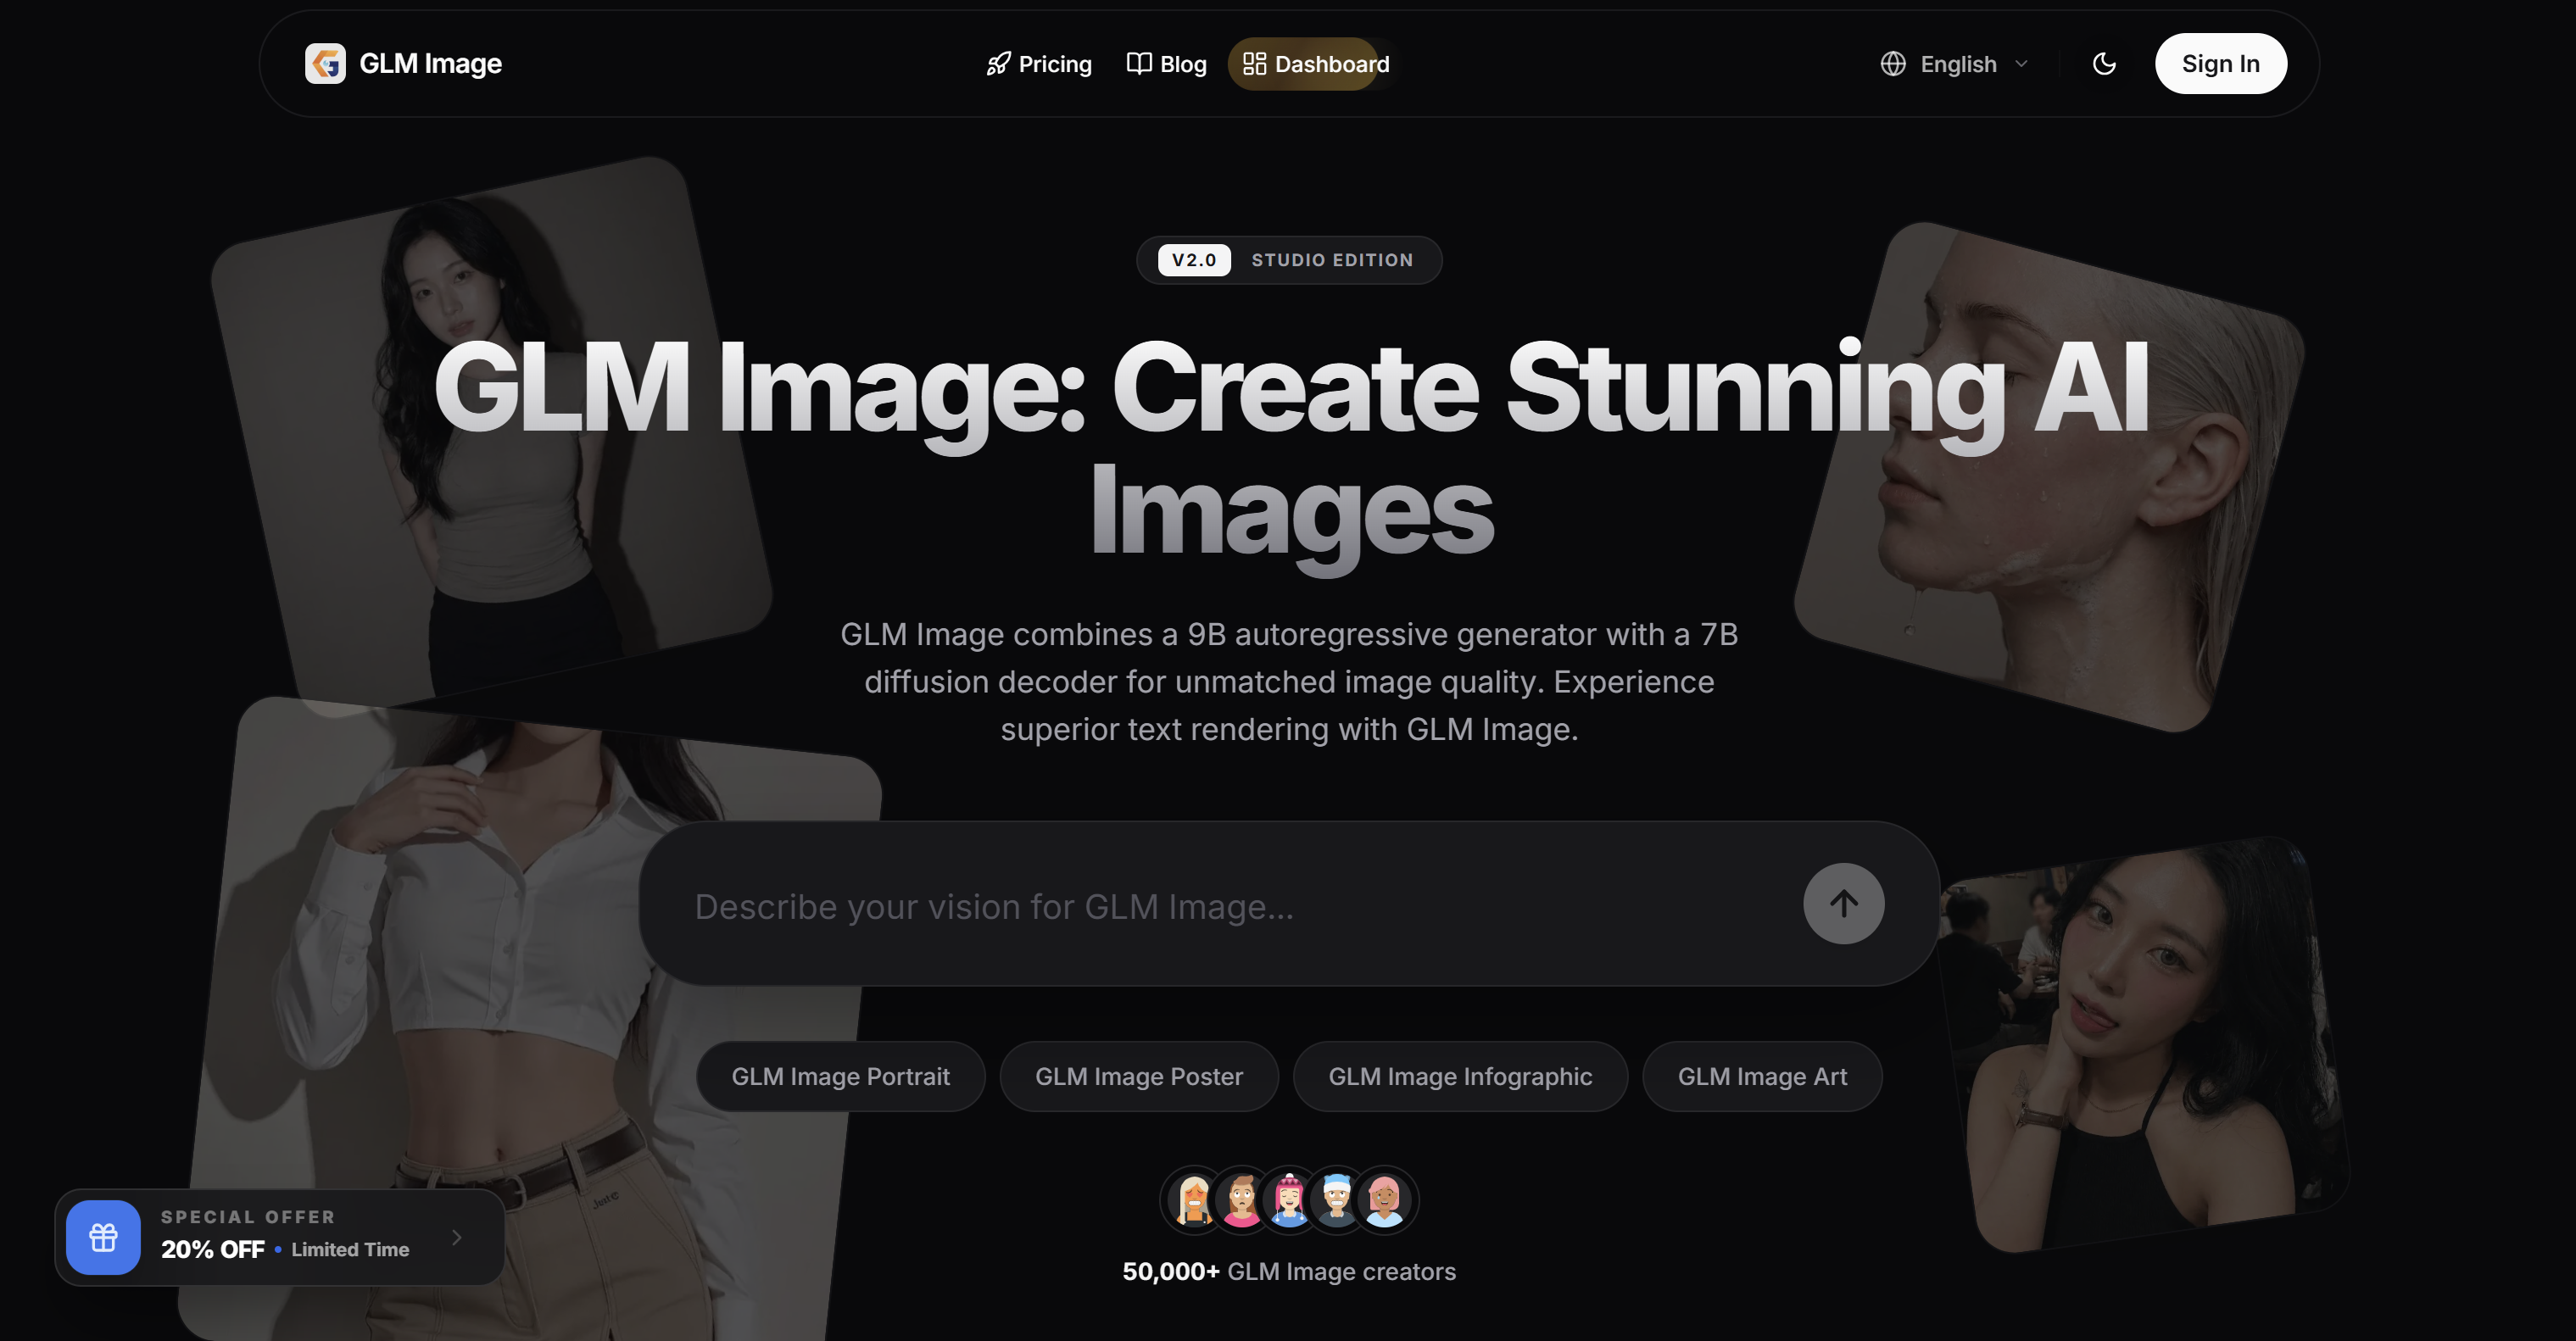Click the book icon next to Blog
The image size is (2576, 1341).
pyautogui.click(x=1138, y=63)
